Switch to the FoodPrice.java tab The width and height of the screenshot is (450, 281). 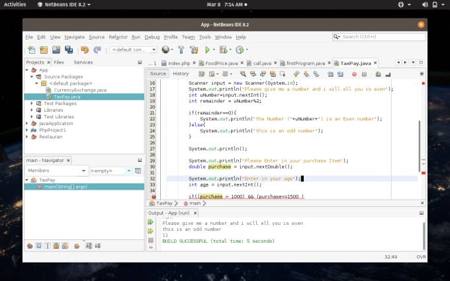221,63
